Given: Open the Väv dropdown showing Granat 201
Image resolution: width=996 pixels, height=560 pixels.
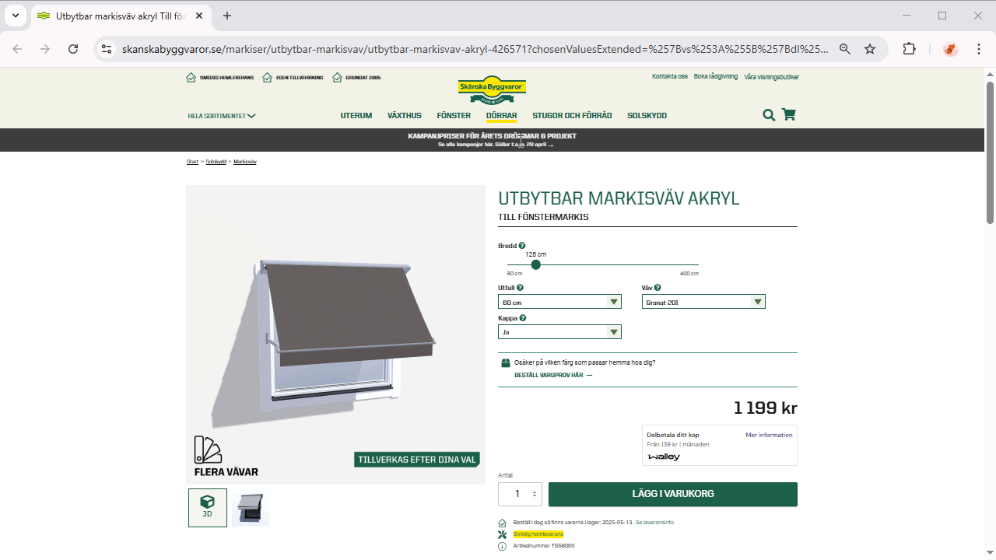Looking at the screenshot, I should coord(703,302).
